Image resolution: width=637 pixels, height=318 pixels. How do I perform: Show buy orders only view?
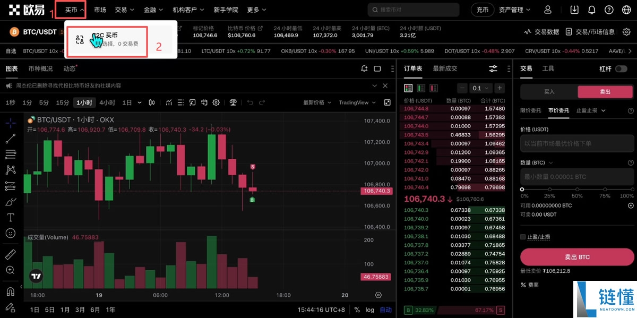[x=421, y=88]
